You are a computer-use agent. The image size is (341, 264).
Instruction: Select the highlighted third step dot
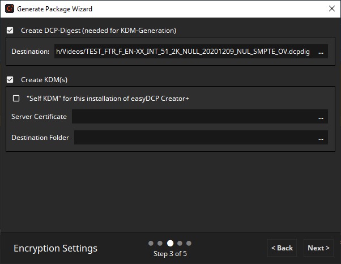point(170,243)
